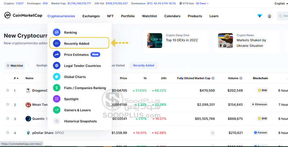Click the Historical Snapshots clock icon
Viewport: 288px width, 147px height.
57,121
